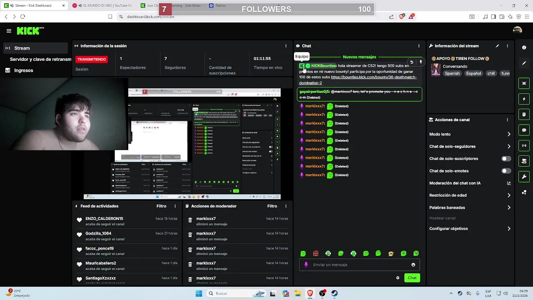Viewport: 533px width, 300px height.
Task: Open options menu of Feed de actividades
Action: (175, 206)
